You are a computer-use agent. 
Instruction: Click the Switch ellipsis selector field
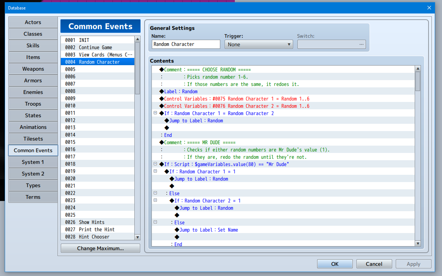pyautogui.click(x=332, y=44)
